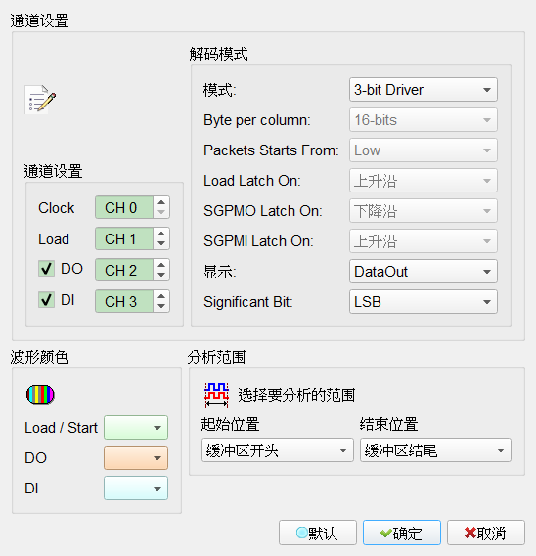Click the DI CH 3 field
Image resolution: width=536 pixels, height=556 pixels.
click(x=124, y=301)
